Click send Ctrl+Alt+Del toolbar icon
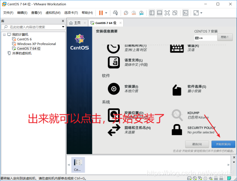Screen dimensions: 237x181 click(116, 13)
